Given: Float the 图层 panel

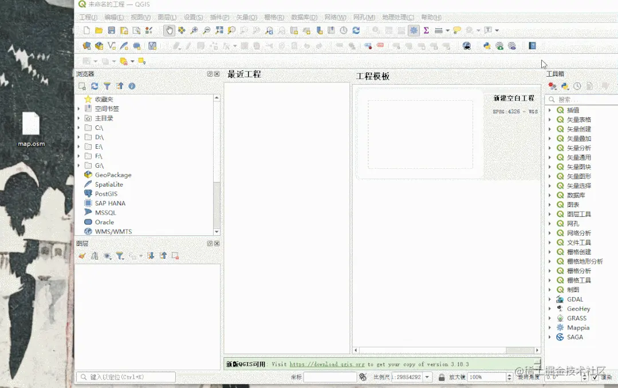Looking at the screenshot, I should click(210, 243).
